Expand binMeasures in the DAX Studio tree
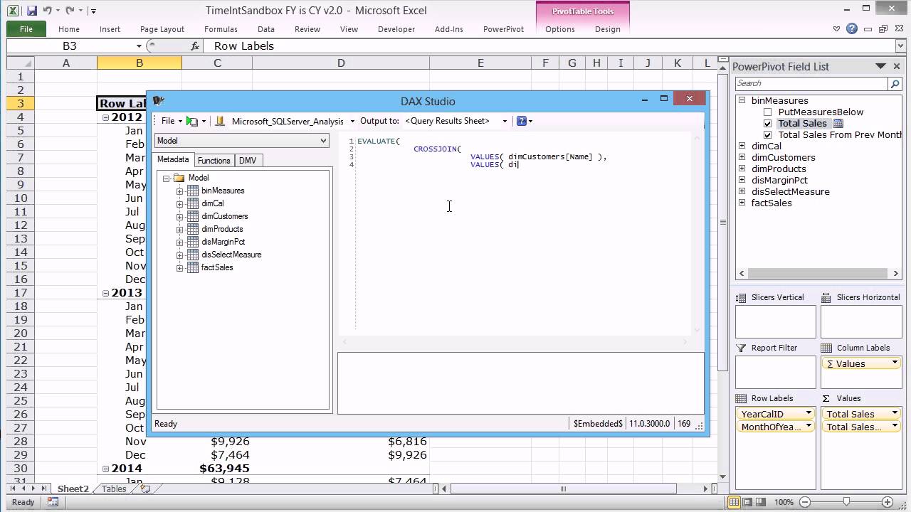This screenshot has width=911, height=512. tap(179, 191)
